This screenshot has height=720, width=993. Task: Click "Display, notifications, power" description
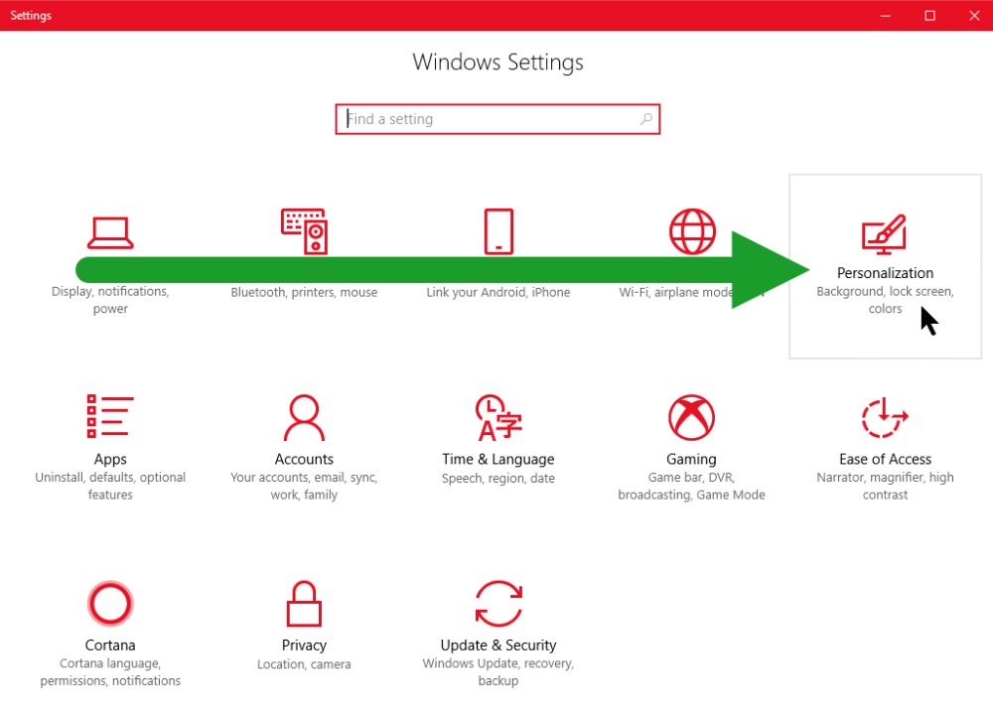(110, 300)
